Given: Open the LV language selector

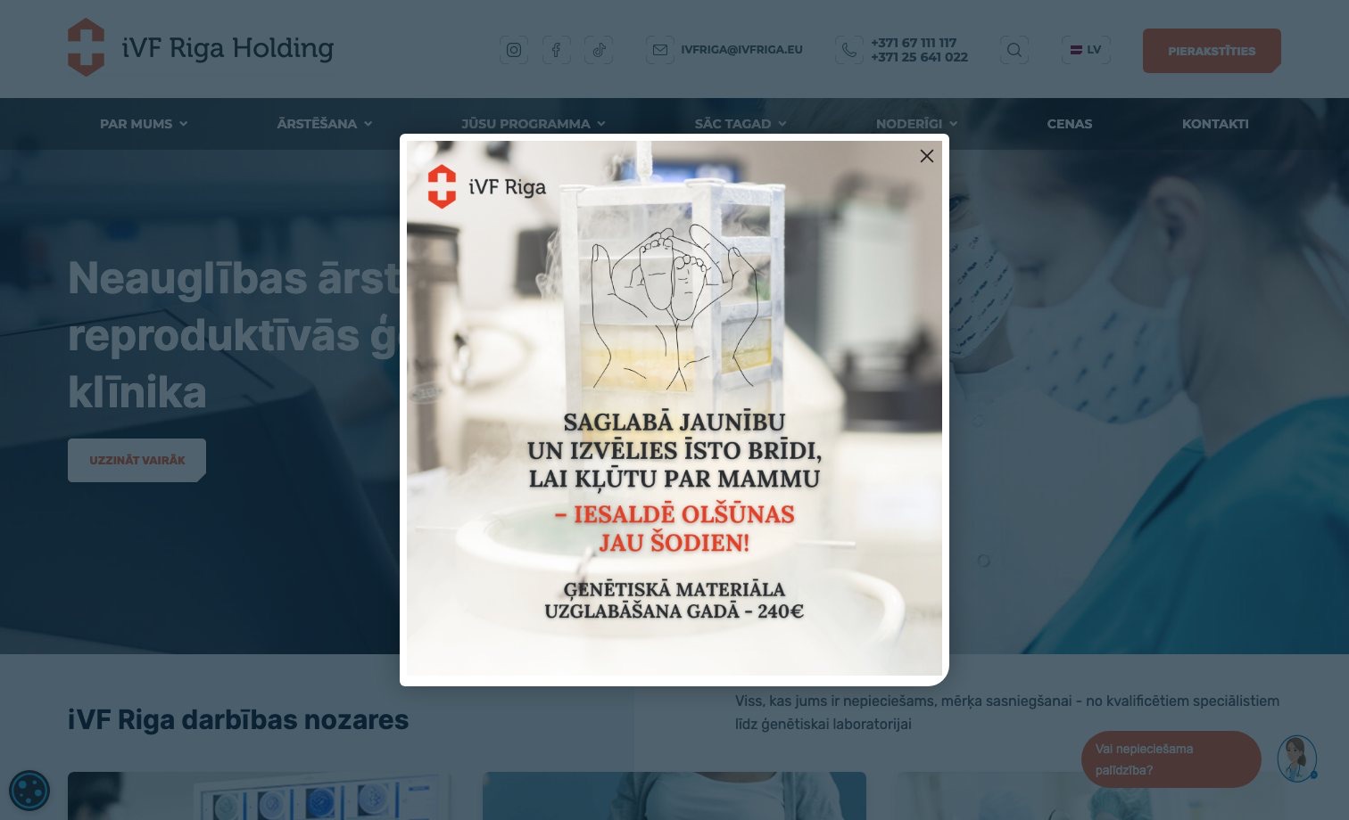Looking at the screenshot, I should (x=1086, y=50).
